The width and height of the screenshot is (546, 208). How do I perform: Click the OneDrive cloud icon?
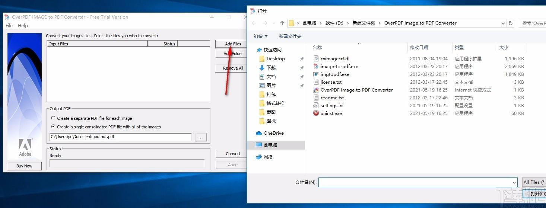259,133
